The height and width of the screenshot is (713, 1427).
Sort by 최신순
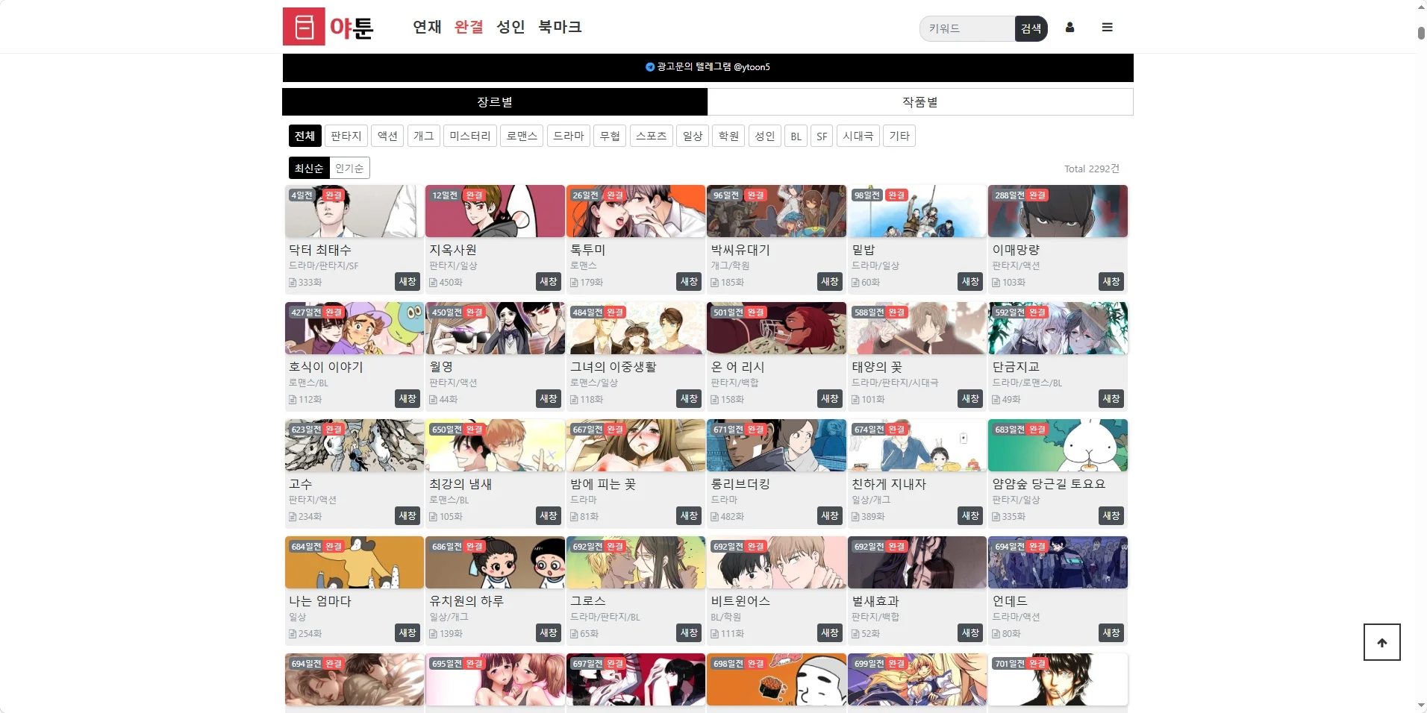coord(309,168)
